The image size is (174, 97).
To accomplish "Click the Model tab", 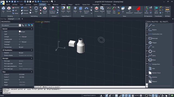I will (45, 87).
